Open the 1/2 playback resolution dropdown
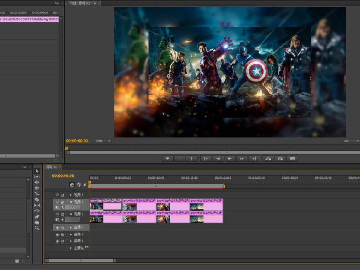The height and width of the screenshot is (270, 360). click(x=351, y=141)
